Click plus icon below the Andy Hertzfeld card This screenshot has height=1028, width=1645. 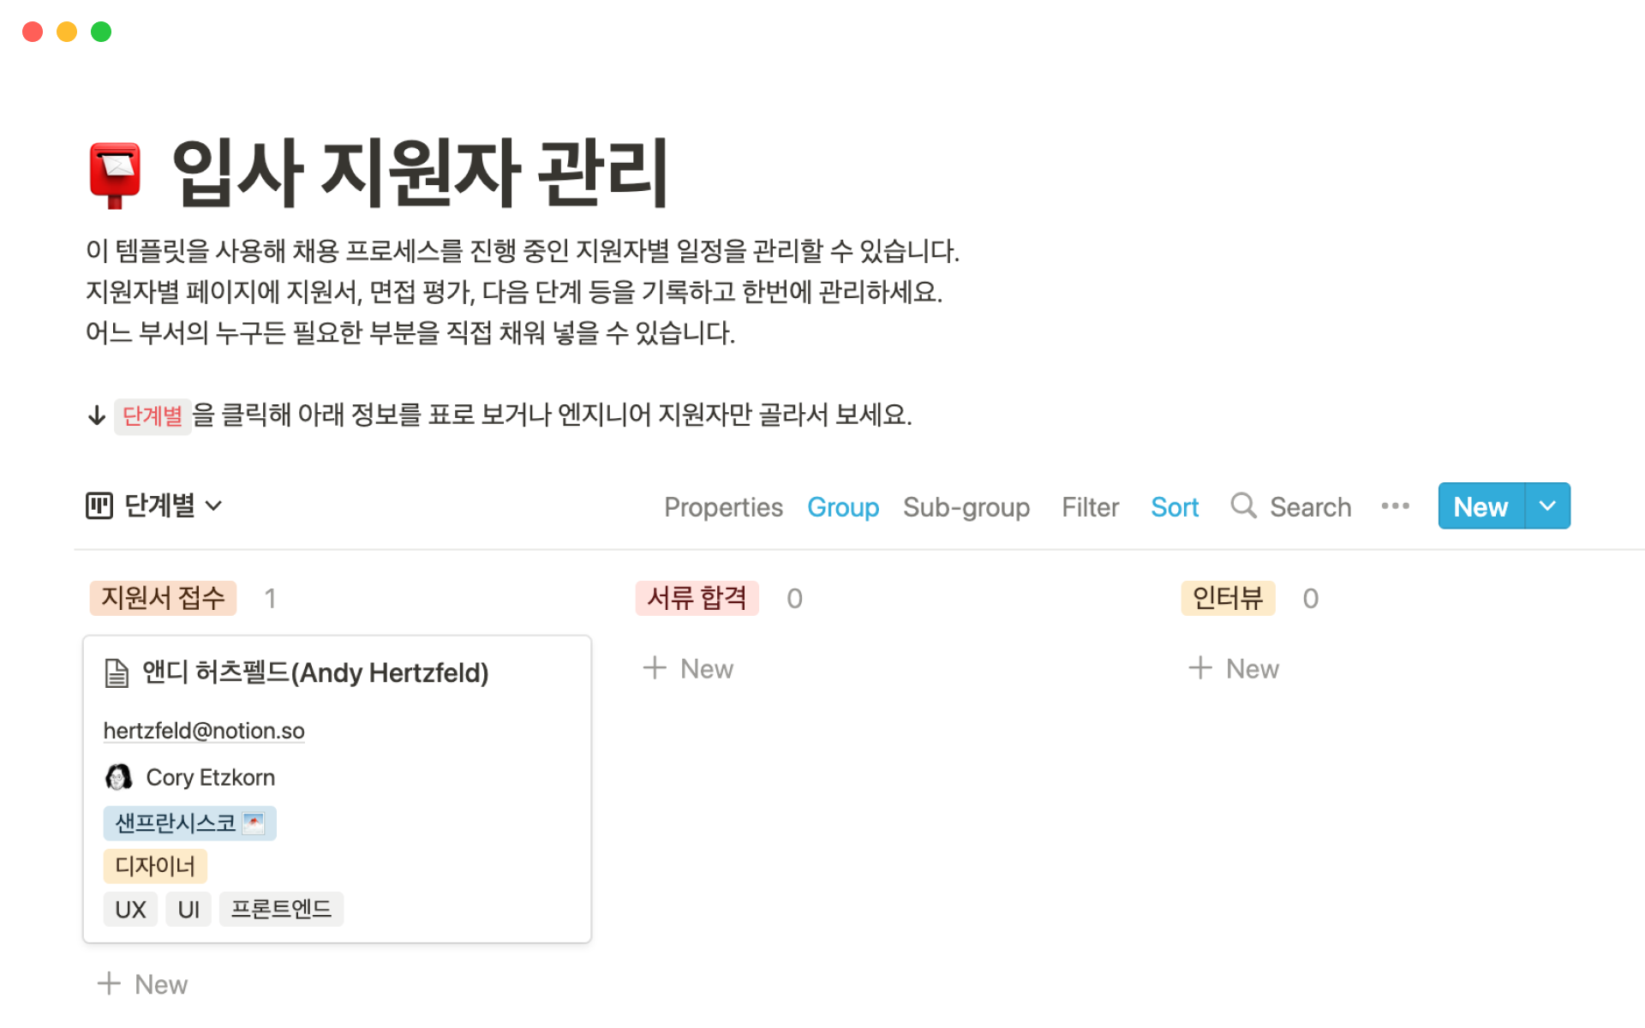point(109,983)
